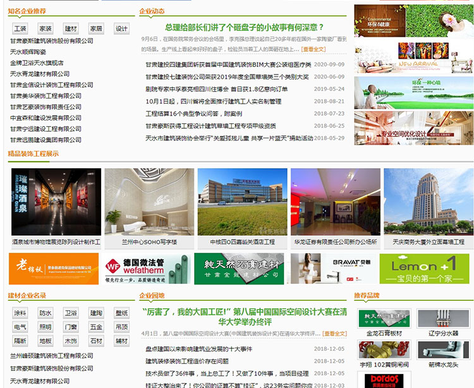Select the 工装 category tag
The image size is (474, 388).
(x=20, y=28)
